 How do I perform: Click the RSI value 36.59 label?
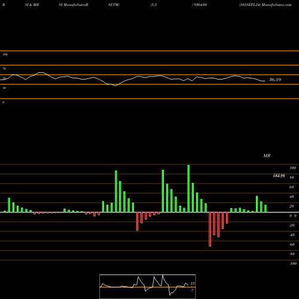coord(275,80)
